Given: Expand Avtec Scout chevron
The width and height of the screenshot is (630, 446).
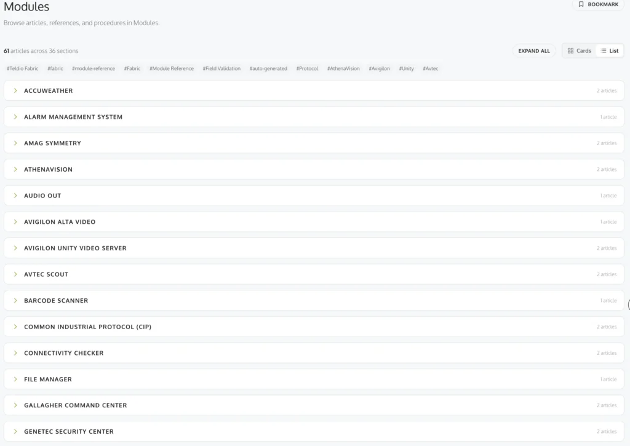Looking at the screenshot, I should [15, 274].
